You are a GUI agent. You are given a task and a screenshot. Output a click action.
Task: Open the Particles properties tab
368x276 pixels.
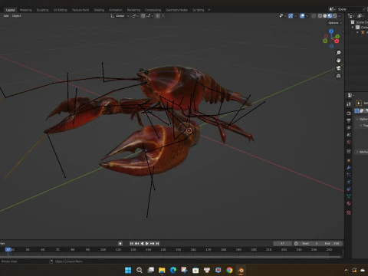coord(349,175)
